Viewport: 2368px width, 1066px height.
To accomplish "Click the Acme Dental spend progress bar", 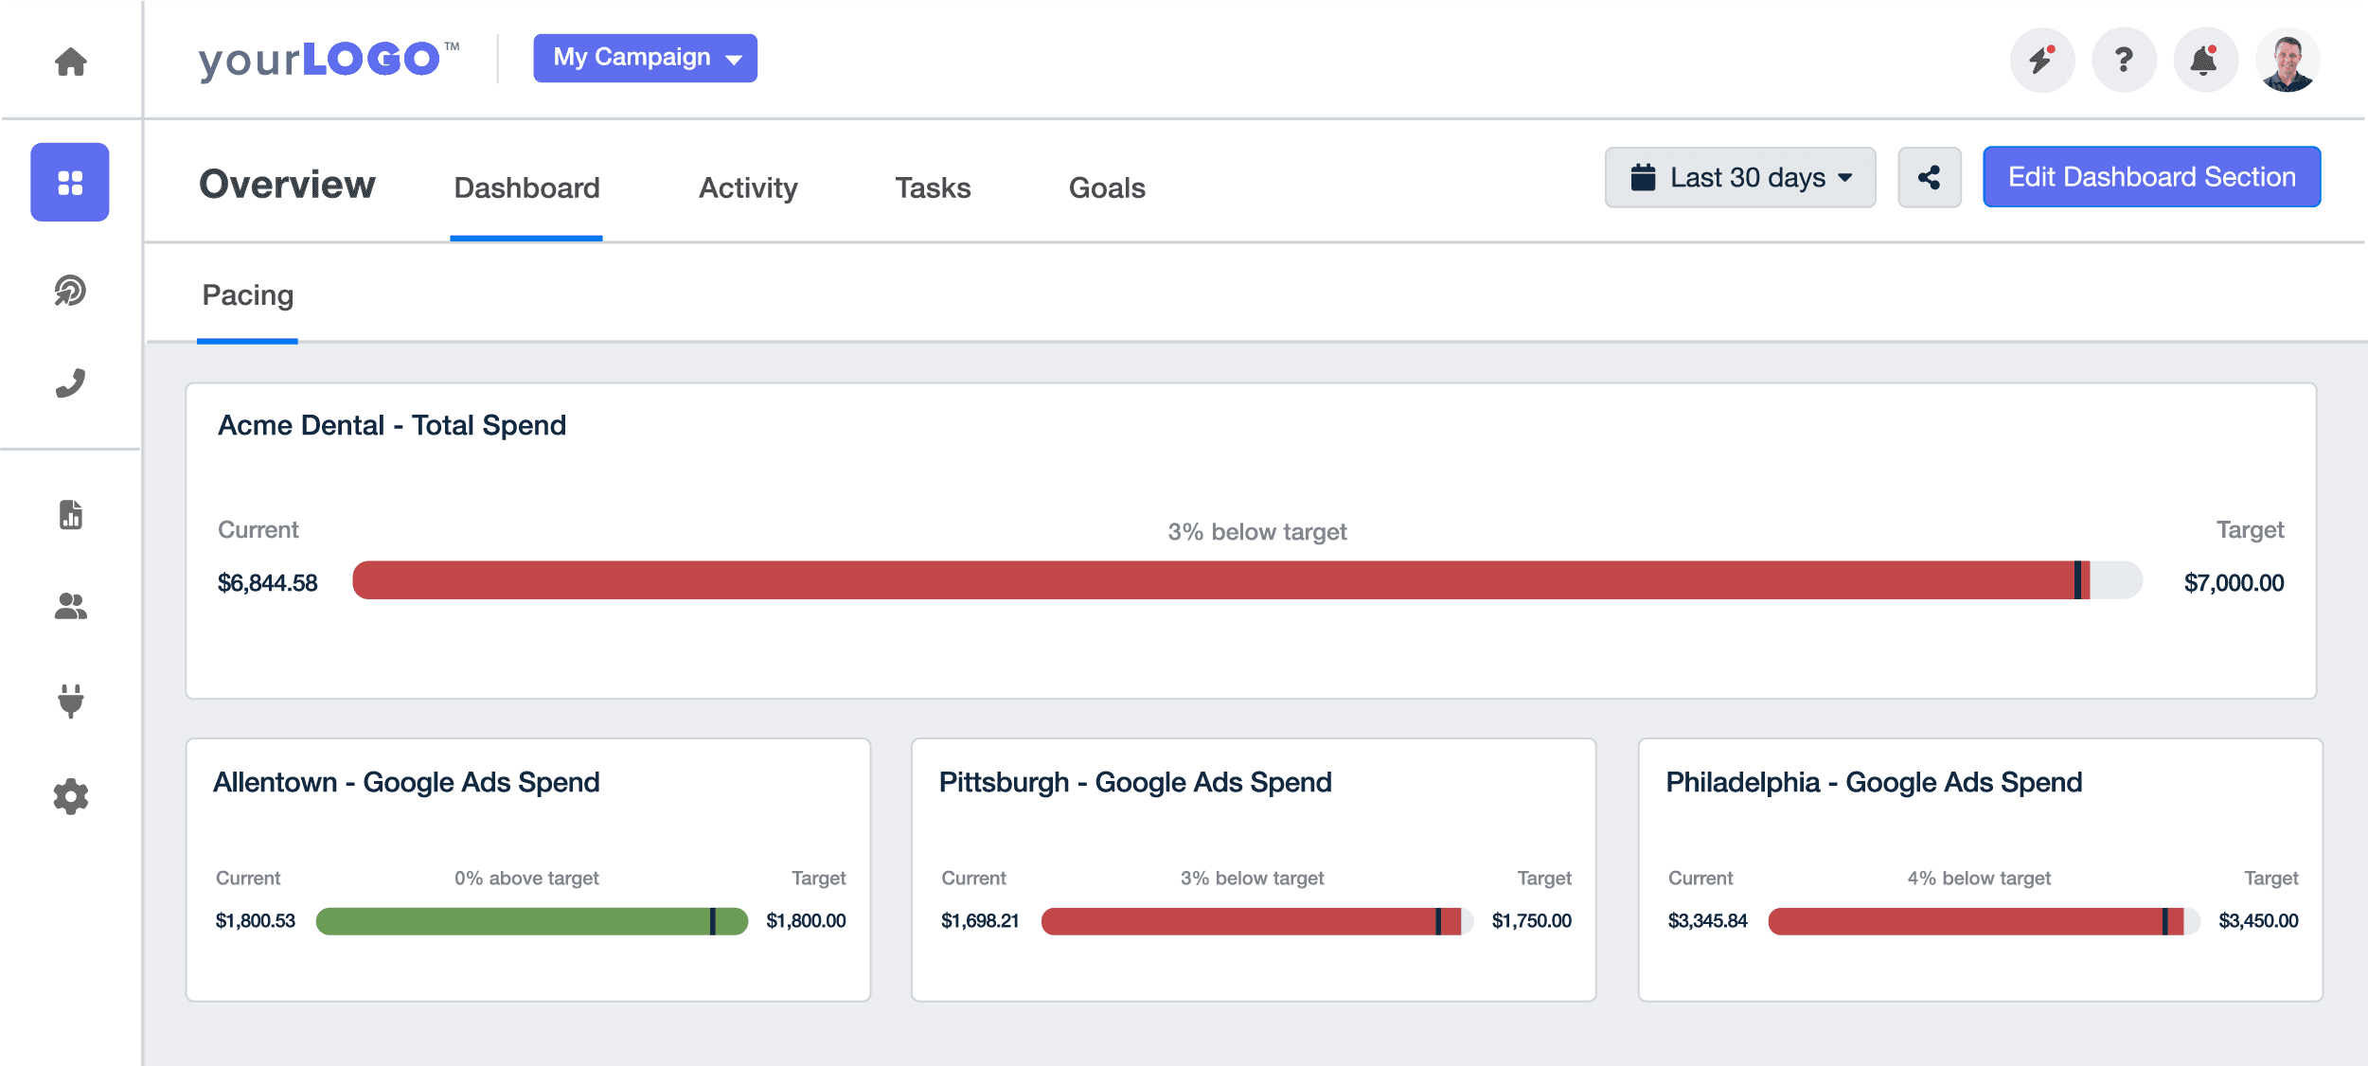I will click(x=1231, y=581).
